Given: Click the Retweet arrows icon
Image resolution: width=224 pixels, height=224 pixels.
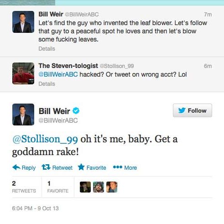Looking at the screenshot, I should point(46,167).
